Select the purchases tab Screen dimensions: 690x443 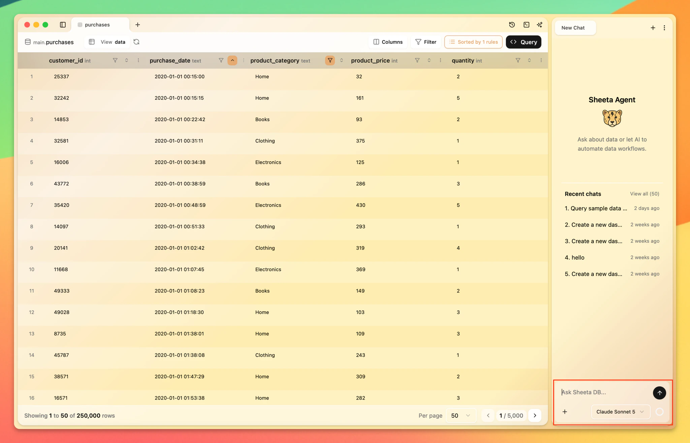[100, 25]
